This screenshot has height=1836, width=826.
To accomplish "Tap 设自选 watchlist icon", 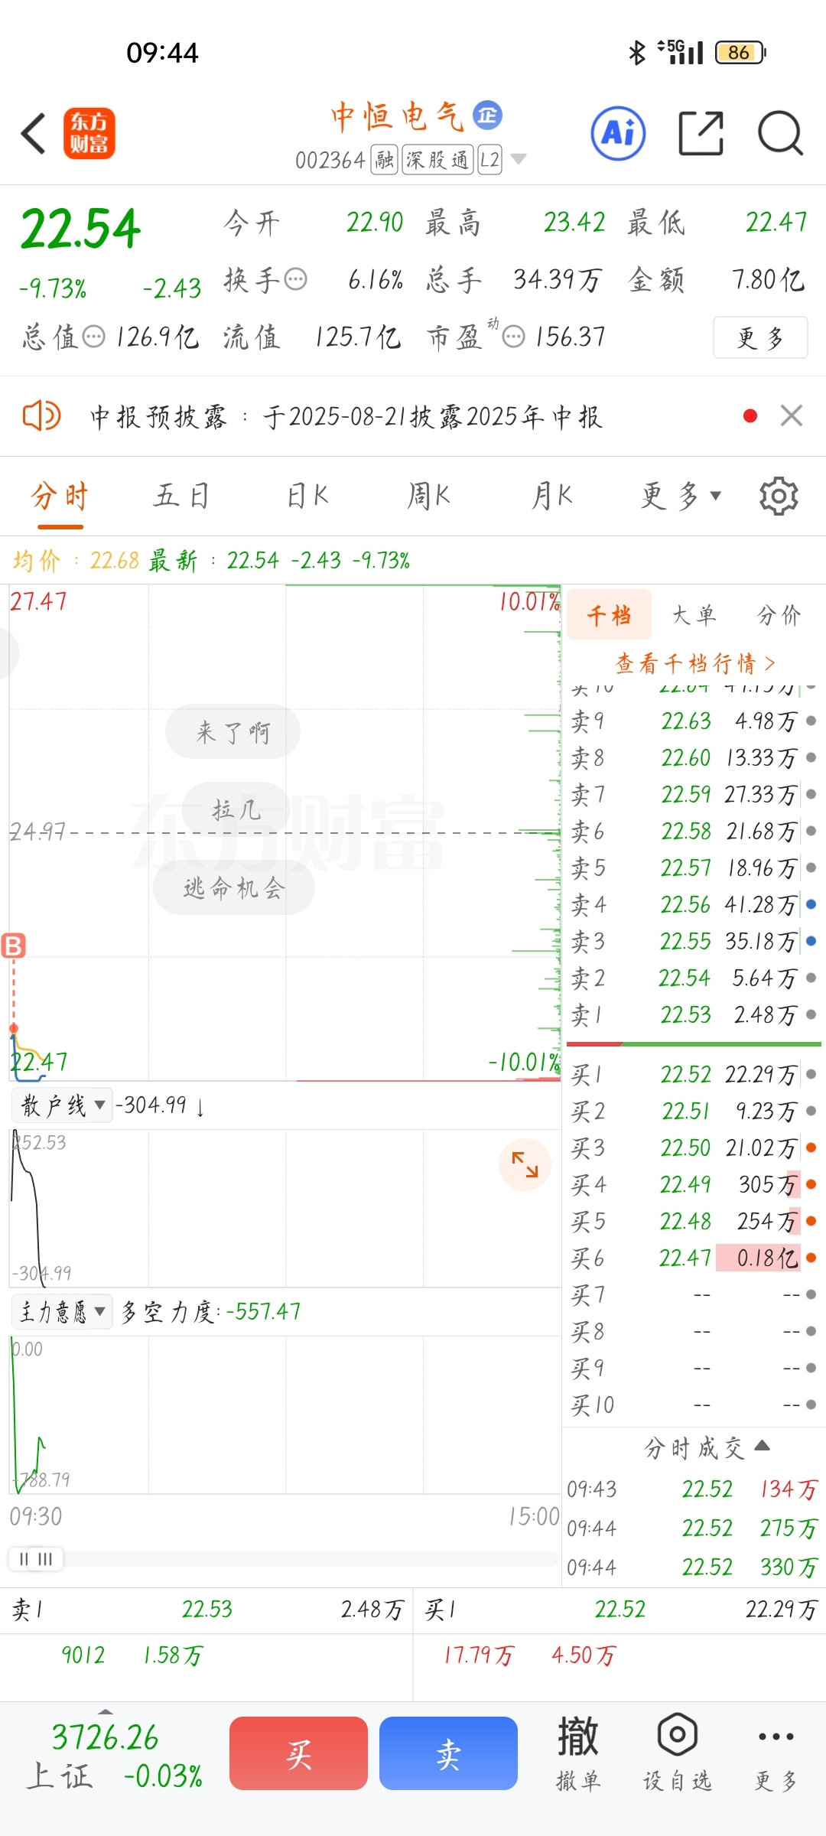I will coord(678,1753).
